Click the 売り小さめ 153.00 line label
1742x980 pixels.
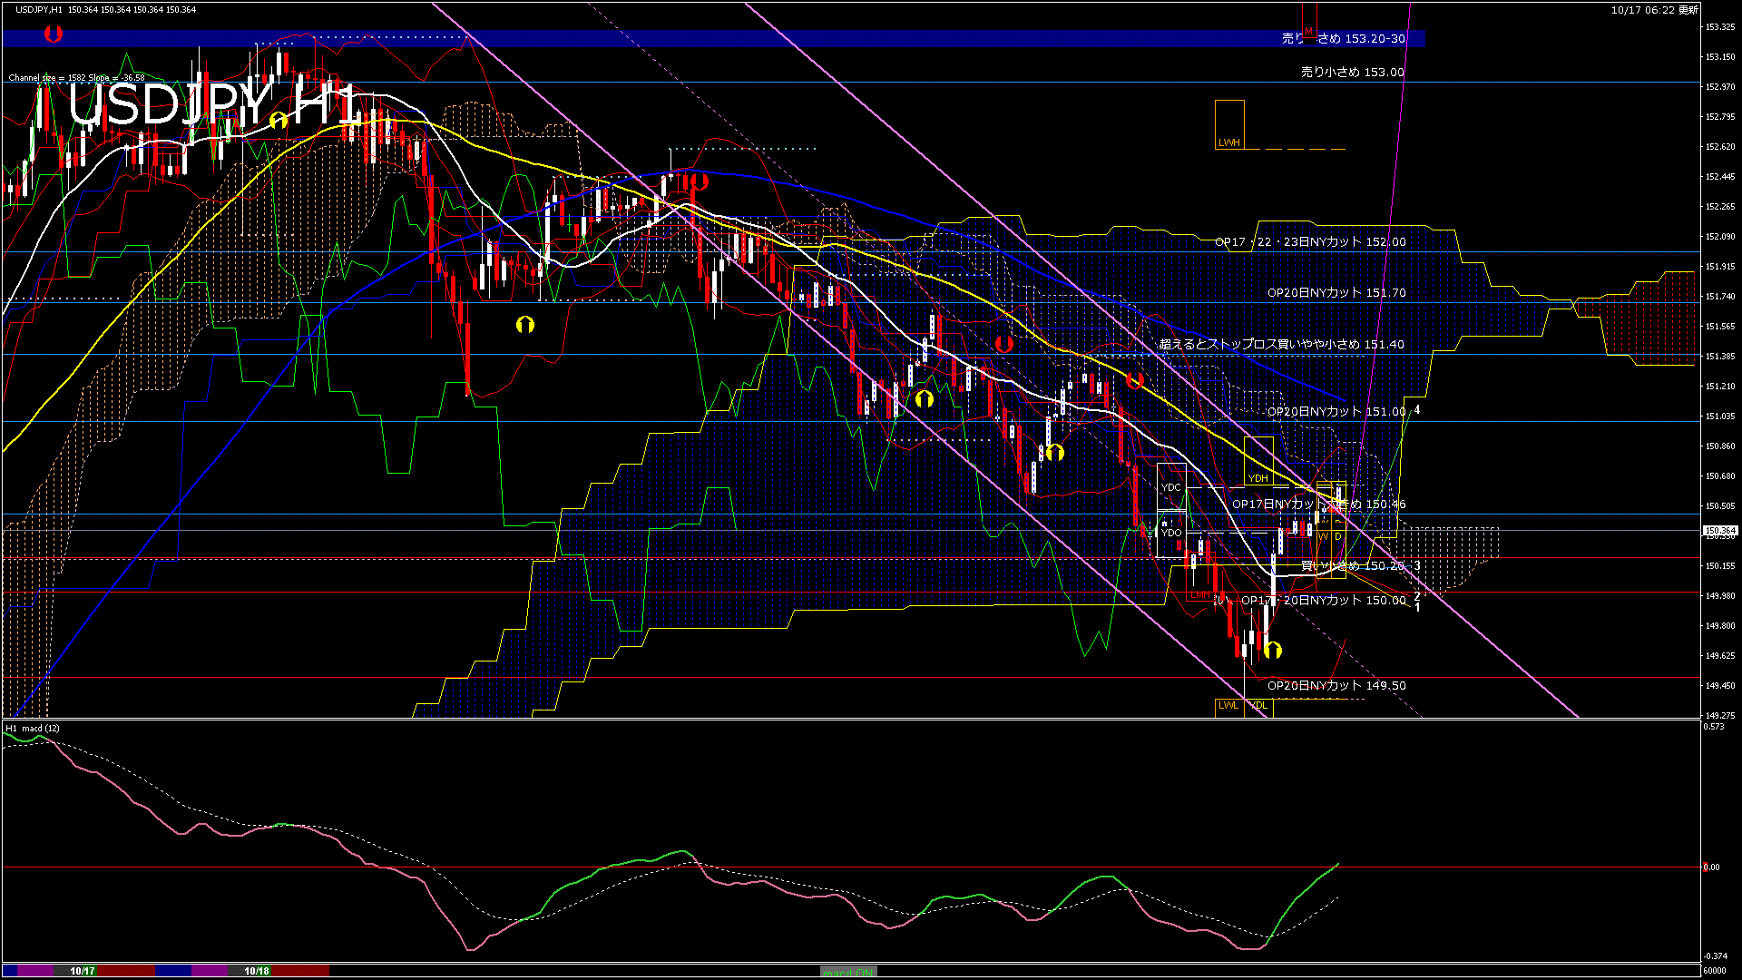pyautogui.click(x=1352, y=72)
